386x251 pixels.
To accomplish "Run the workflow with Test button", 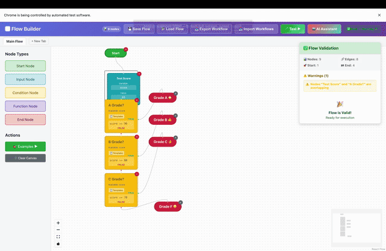I will pyautogui.click(x=293, y=28).
